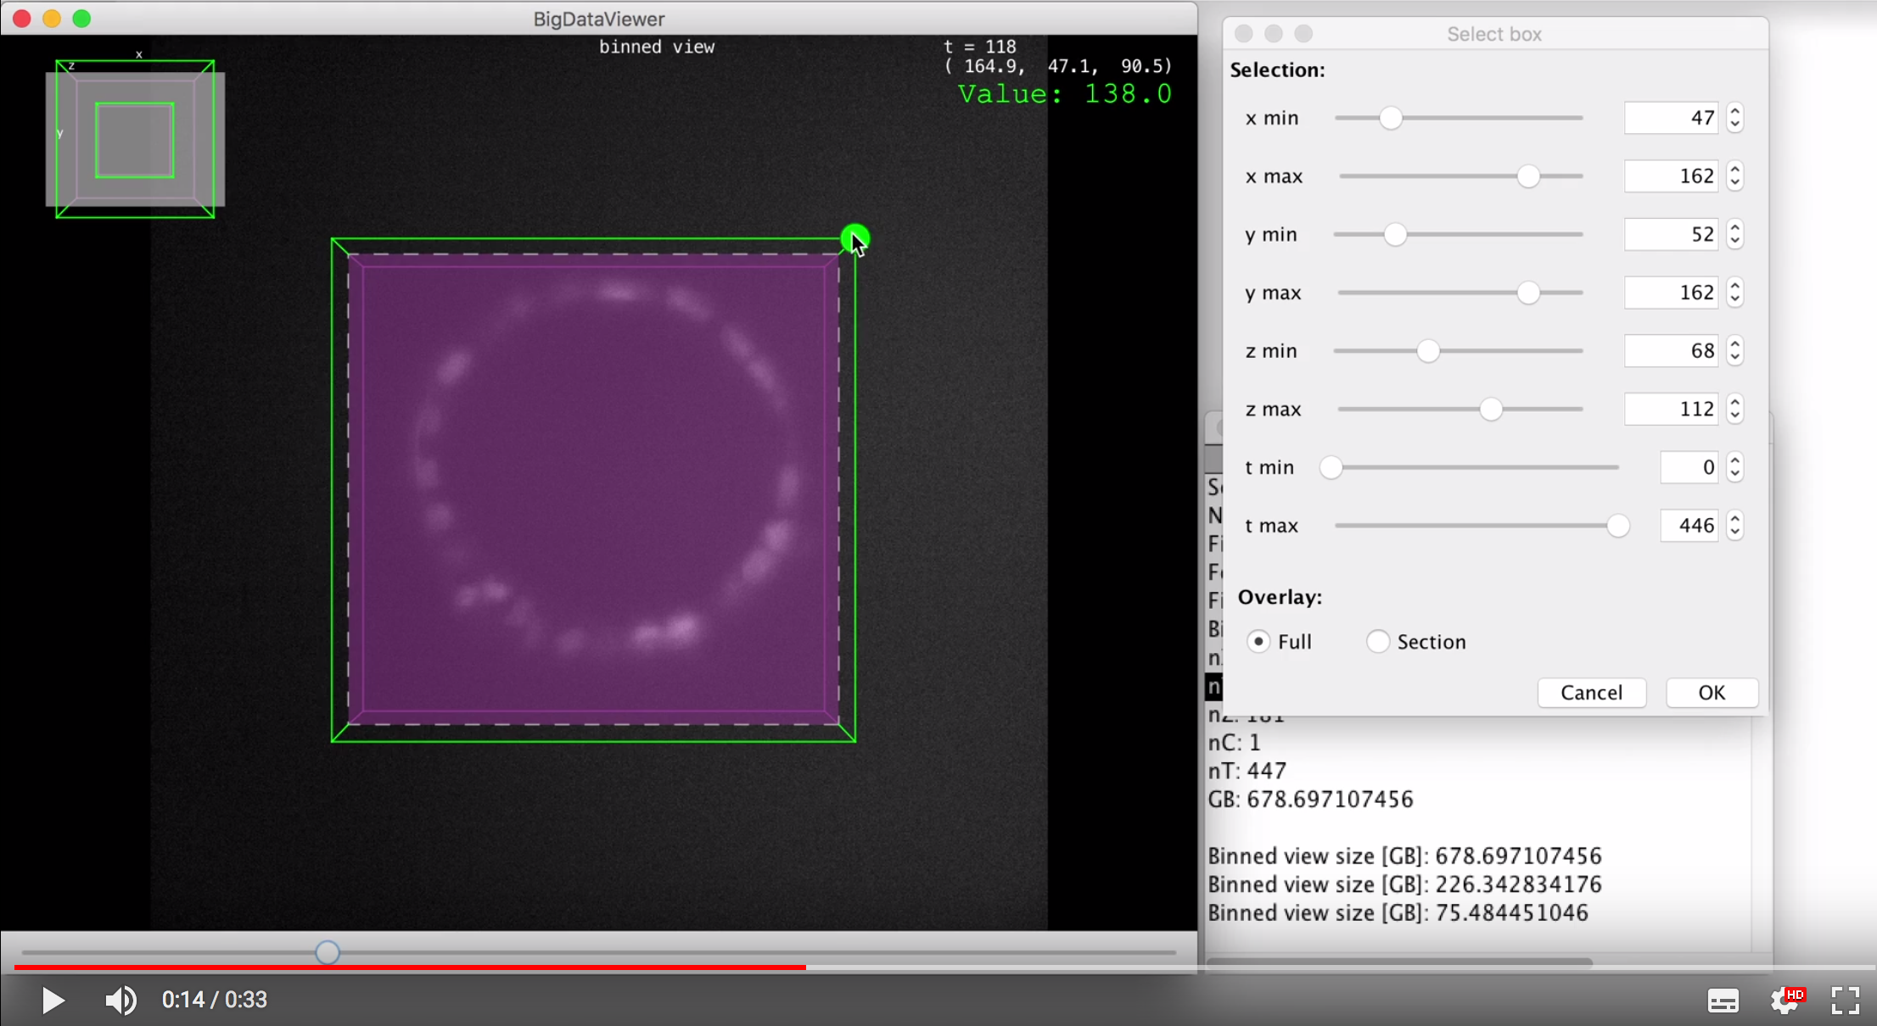The width and height of the screenshot is (1877, 1026).
Task: Enter fullscreen playback mode
Action: [1845, 1001]
